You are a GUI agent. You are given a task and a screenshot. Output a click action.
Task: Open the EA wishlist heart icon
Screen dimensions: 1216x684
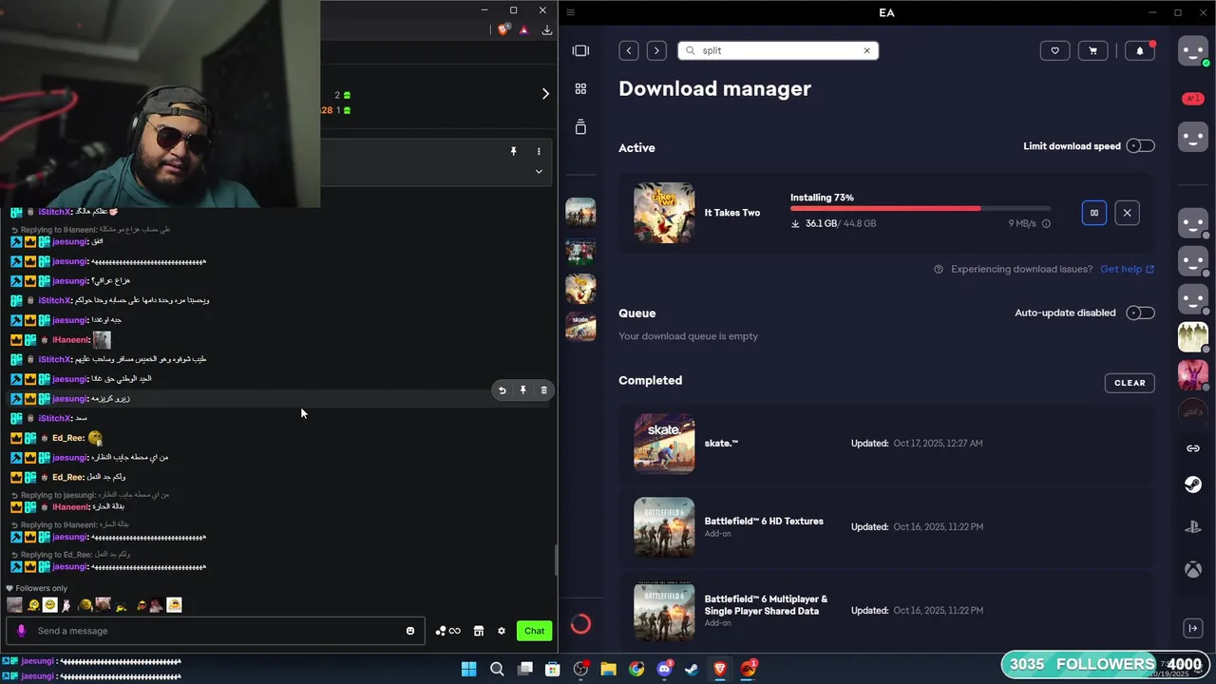pos(1054,50)
